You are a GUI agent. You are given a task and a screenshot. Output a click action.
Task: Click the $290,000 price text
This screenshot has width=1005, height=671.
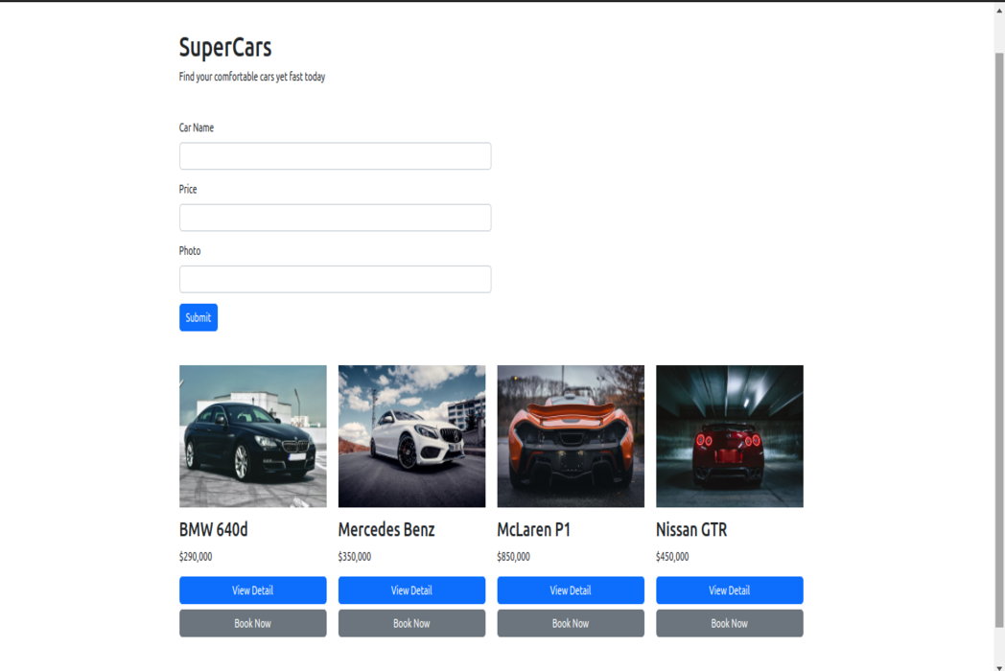pyautogui.click(x=196, y=556)
